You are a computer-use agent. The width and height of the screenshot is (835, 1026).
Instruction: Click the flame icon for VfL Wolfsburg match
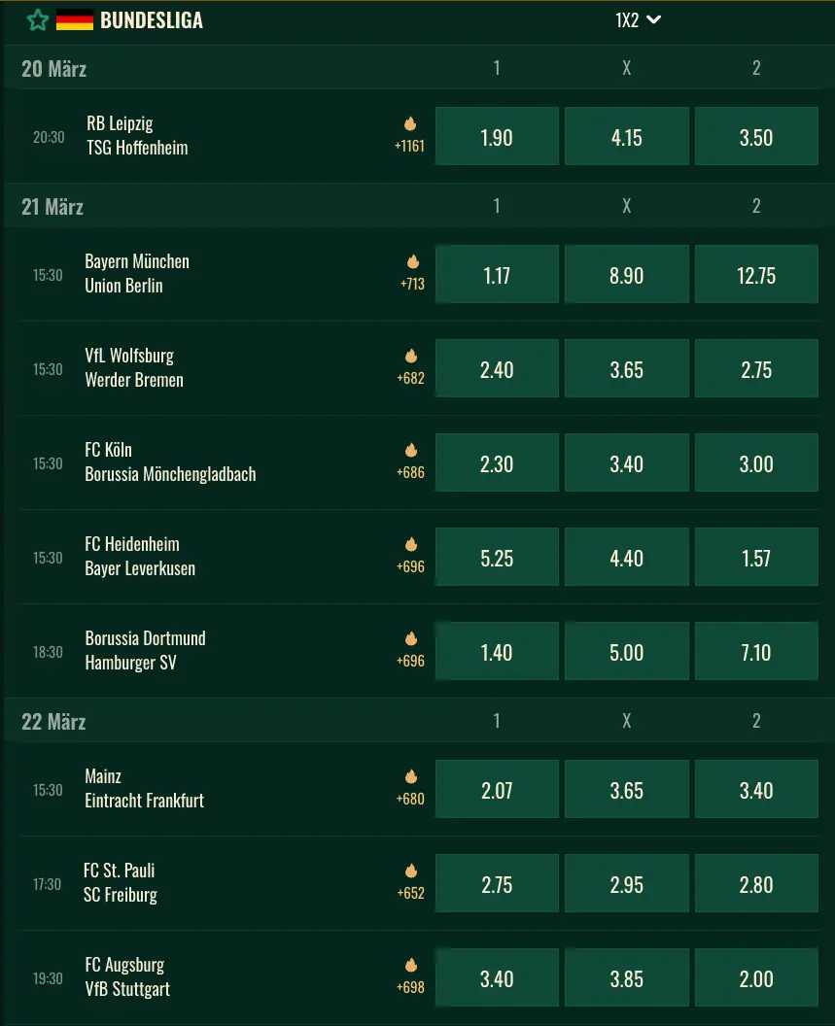coord(410,356)
